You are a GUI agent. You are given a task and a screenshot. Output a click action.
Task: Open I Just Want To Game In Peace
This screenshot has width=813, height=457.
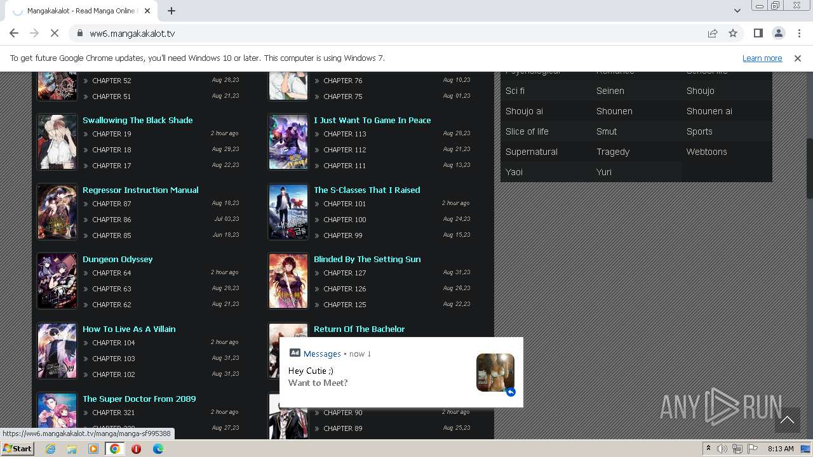(x=372, y=120)
